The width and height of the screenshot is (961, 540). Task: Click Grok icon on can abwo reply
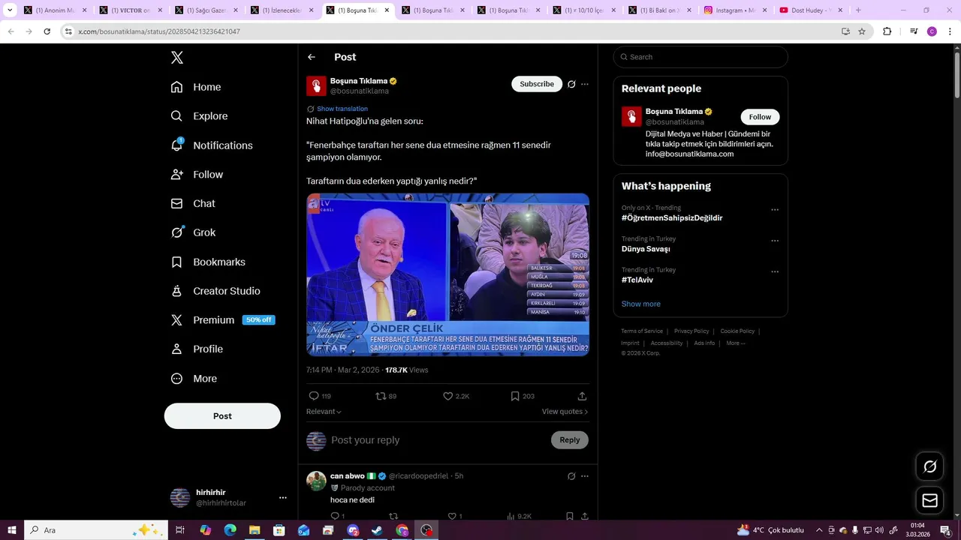pyautogui.click(x=571, y=476)
